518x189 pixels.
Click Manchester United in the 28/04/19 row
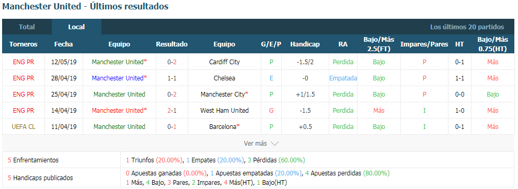tap(119, 78)
